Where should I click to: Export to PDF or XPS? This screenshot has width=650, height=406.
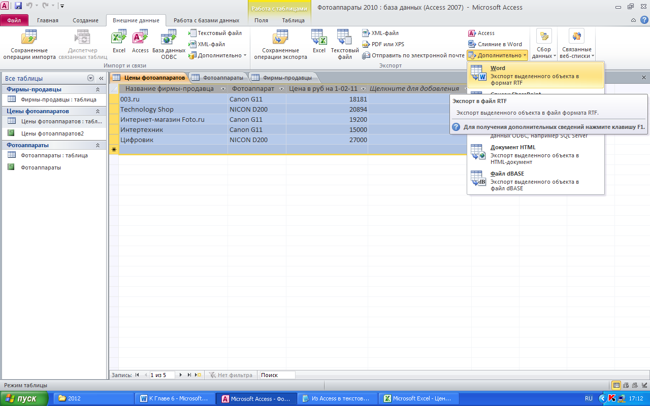click(x=383, y=44)
